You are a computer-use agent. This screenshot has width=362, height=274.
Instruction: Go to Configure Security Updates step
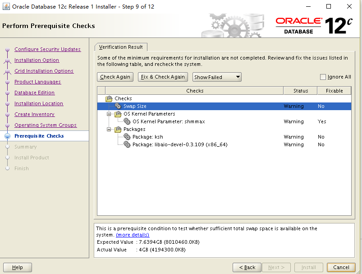click(47, 49)
